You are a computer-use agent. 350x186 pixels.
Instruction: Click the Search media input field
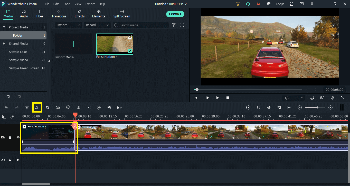tap(141, 25)
